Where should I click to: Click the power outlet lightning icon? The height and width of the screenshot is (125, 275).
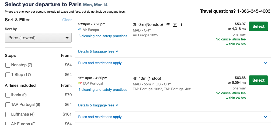click(182, 25)
